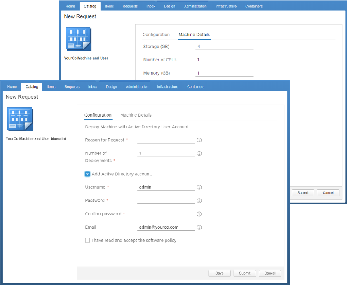
Task: Click the Storage (GB) field
Action: click(x=225, y=47)
